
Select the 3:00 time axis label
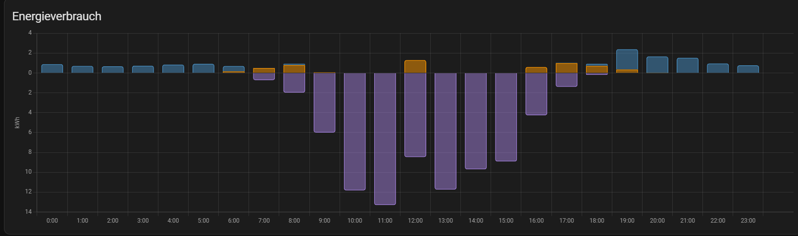[x=143, y=221]
